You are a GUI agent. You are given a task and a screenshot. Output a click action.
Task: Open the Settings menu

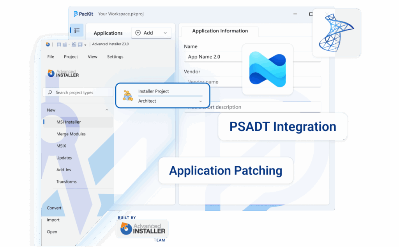point(115,57)
